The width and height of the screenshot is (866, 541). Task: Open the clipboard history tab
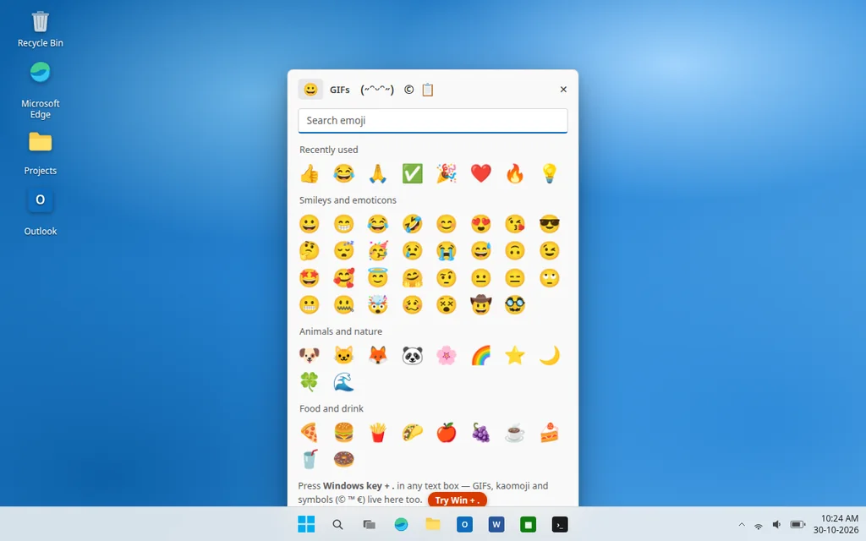[x=428, y=90]
